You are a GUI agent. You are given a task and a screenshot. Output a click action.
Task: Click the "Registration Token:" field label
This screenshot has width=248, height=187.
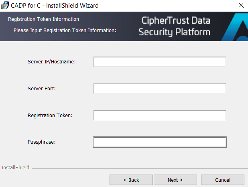[50, 116]
